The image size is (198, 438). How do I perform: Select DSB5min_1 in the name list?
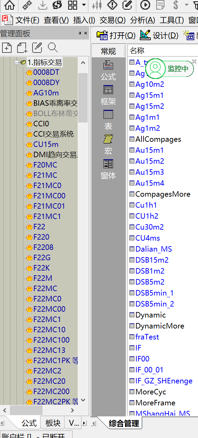[x=154, y=293]
